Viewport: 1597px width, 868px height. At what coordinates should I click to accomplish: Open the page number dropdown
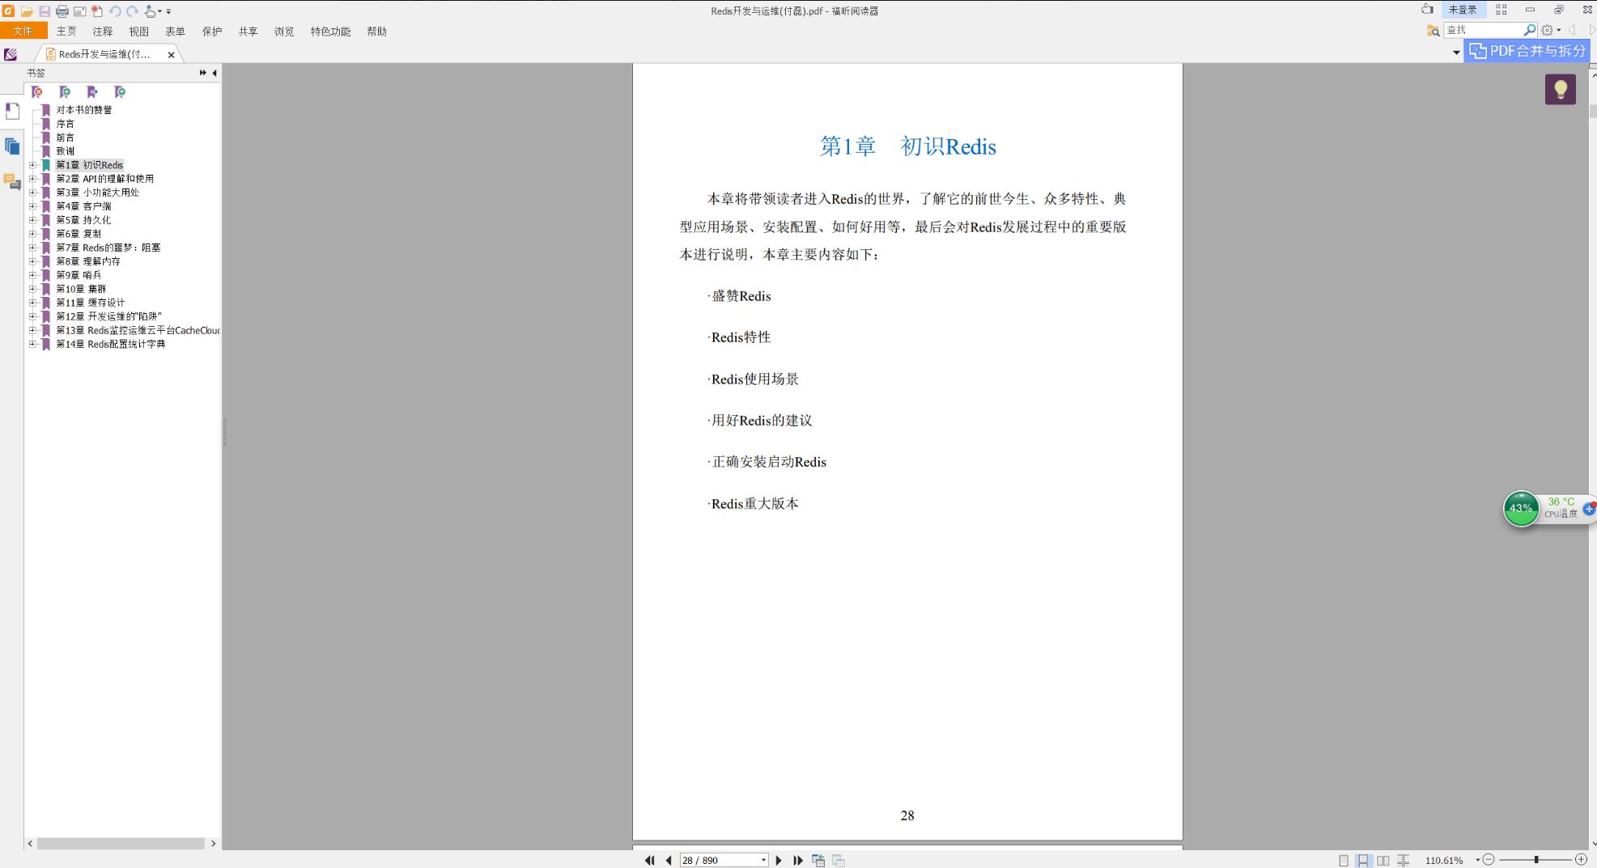pyautogui.click(x=763, y=860)
